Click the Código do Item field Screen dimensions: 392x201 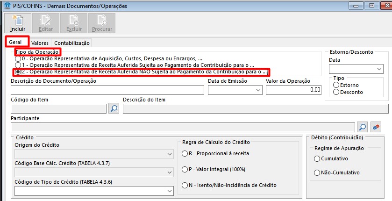coord(59,109)
